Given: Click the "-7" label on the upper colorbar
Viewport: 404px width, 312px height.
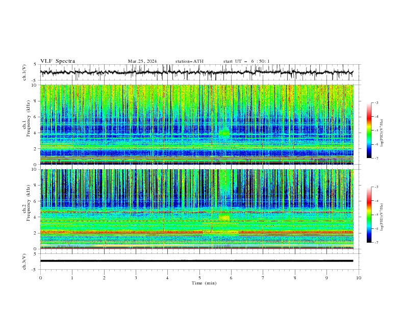Looking at the screenshot, I should 376,158.
